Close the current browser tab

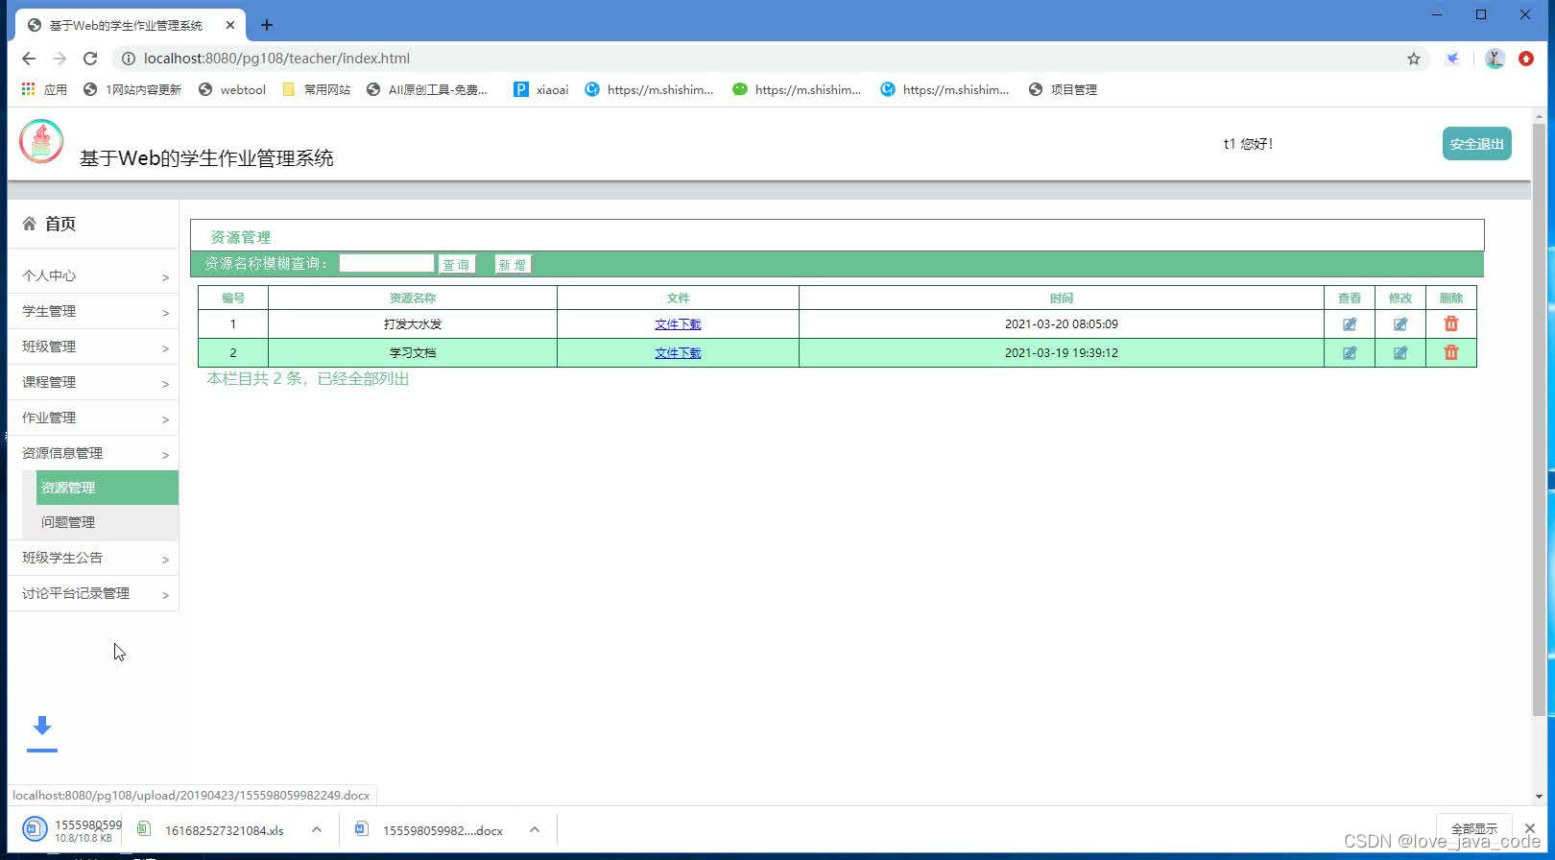click(x=230, y=25)
